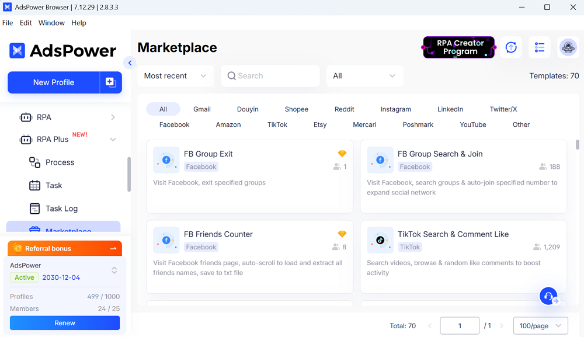Open the Edit menu
Screen dimensions: 584x337
click(26, 23)
